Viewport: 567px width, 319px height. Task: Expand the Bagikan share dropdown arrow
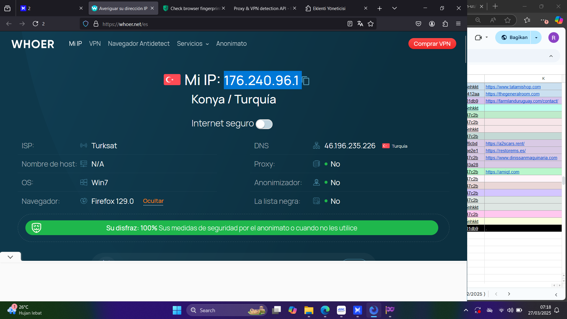point(536,38)
